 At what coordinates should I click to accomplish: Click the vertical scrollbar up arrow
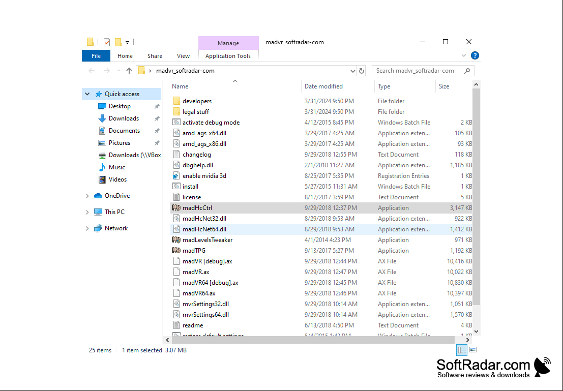point(476,85)
